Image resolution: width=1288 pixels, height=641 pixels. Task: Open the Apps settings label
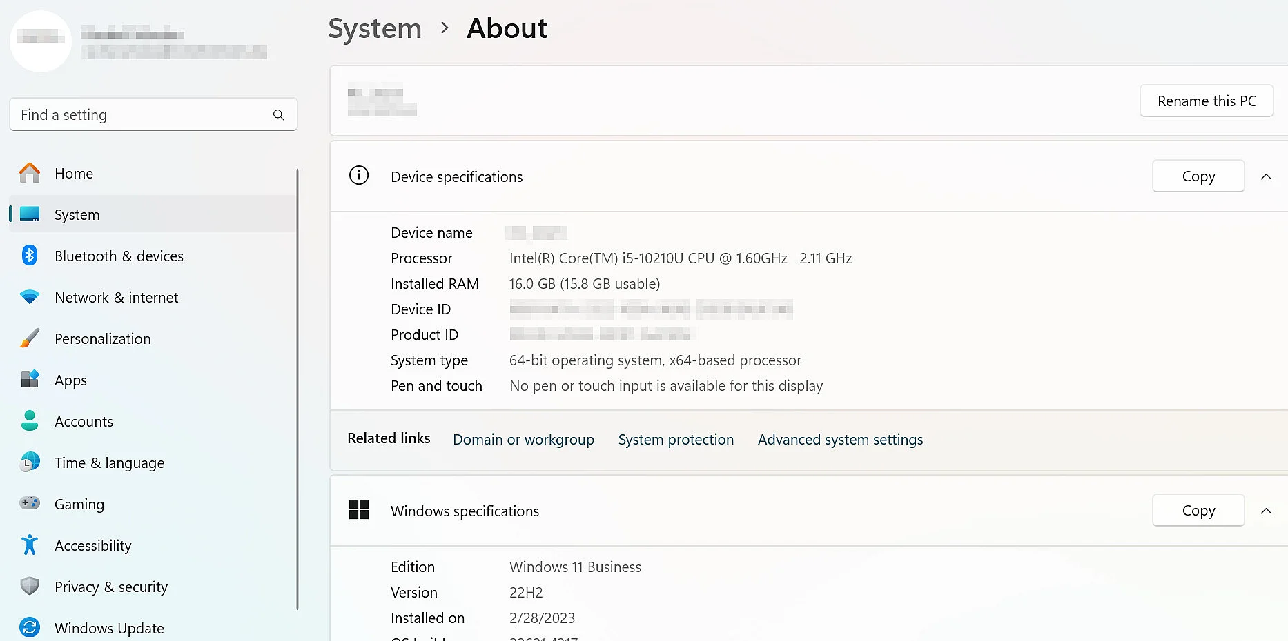pyautogui.click(x=70, y=380)
